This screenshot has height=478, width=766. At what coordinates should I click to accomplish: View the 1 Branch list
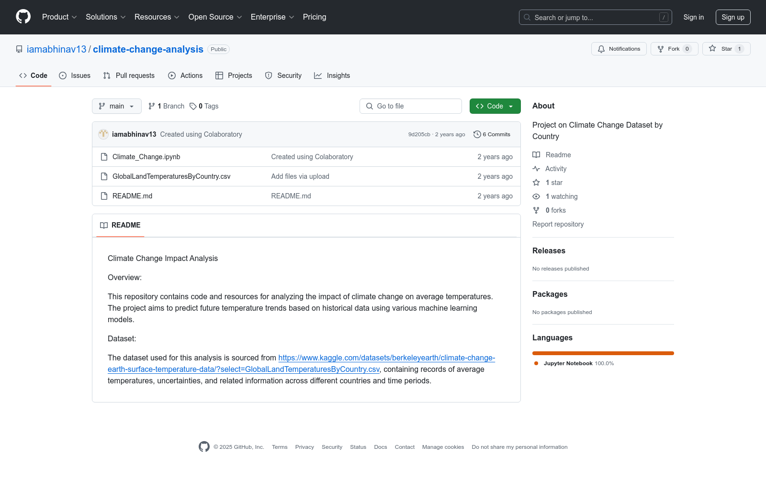click(166, 106)
